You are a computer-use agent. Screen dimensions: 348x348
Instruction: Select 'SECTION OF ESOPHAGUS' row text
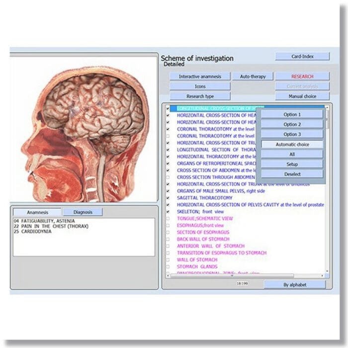(203, 232)
